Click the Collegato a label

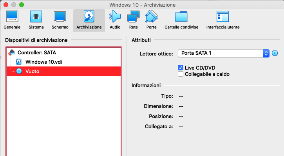(x=159, y=127)
